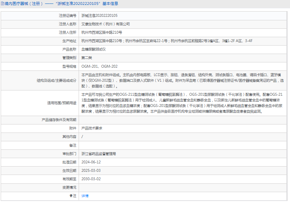The width and height of the screenshot is (290, 203).
Task: Click the product name 血糖尿酸测试仪
Action: coord(93,49)
